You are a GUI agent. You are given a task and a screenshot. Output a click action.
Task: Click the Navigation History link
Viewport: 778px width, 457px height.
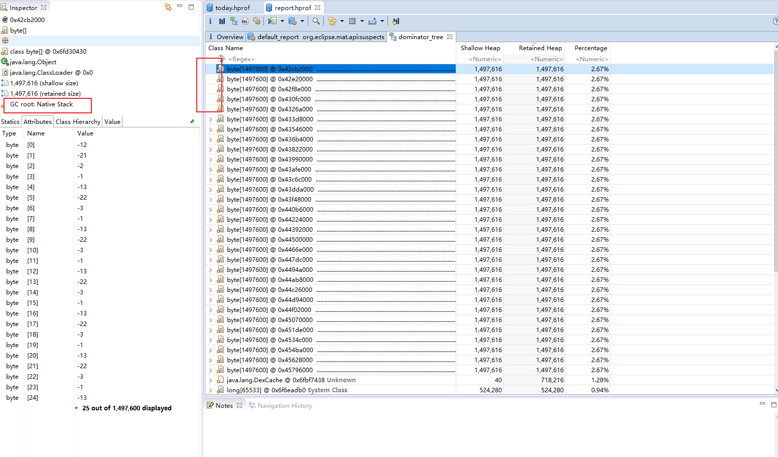(x=285, y=405)
